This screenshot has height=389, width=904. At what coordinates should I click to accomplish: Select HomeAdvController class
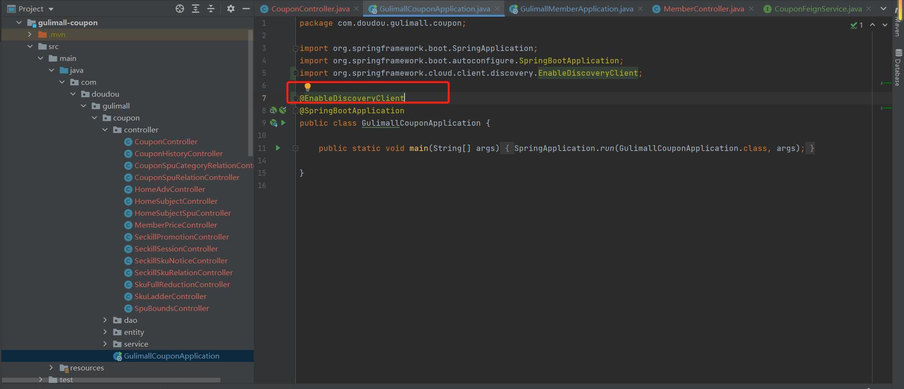(x=169, y=189)
